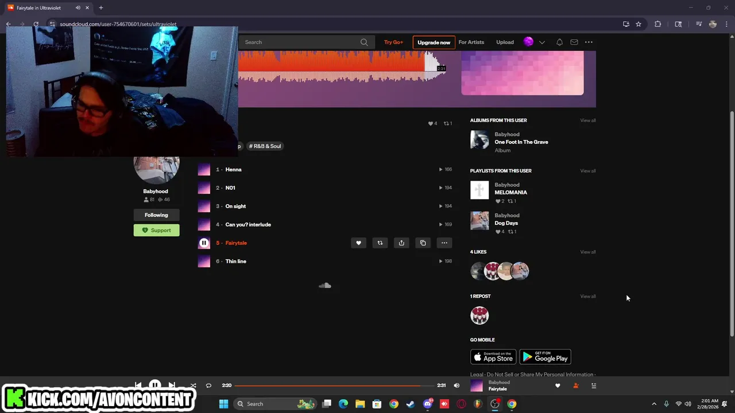Open Steam from the taskbar
Image resolution: width=735 pixels, height=413 pixels.
411,404
